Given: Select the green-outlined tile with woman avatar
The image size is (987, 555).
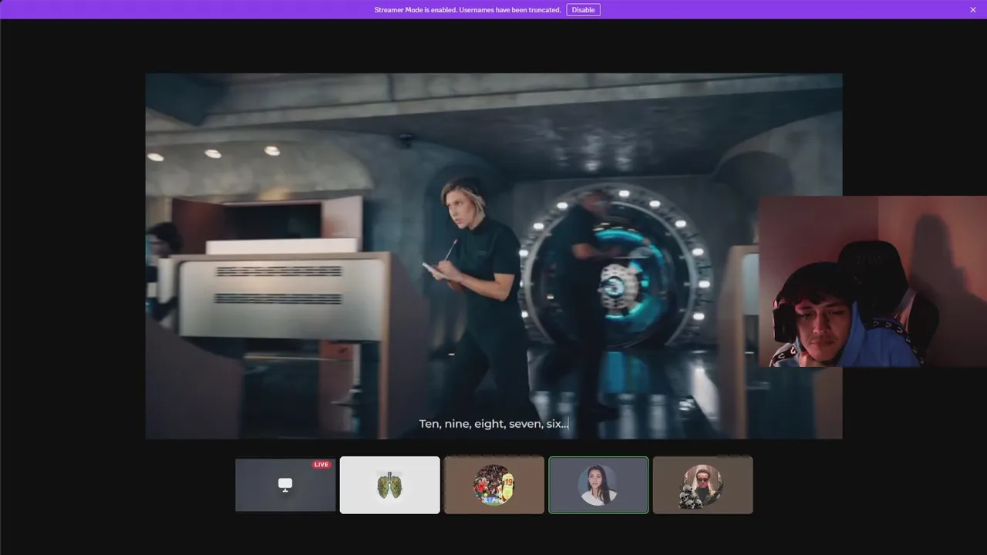Looking at the screenshot, I should point(598,485).
